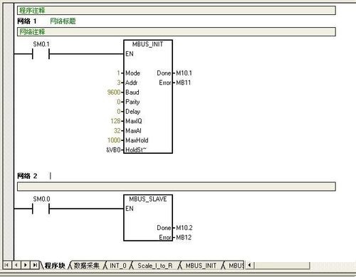356x277 pixels.
Task: Open the INT_0 tab
Action: click(x=118, y=266)
